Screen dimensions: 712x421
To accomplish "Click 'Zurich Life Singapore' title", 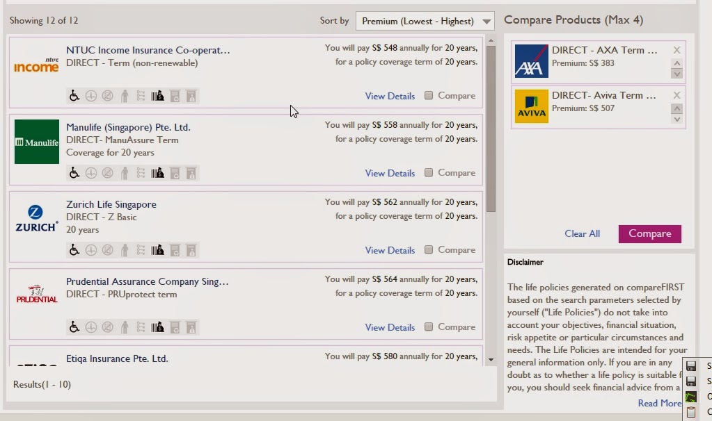I will [x=111, y=204].
